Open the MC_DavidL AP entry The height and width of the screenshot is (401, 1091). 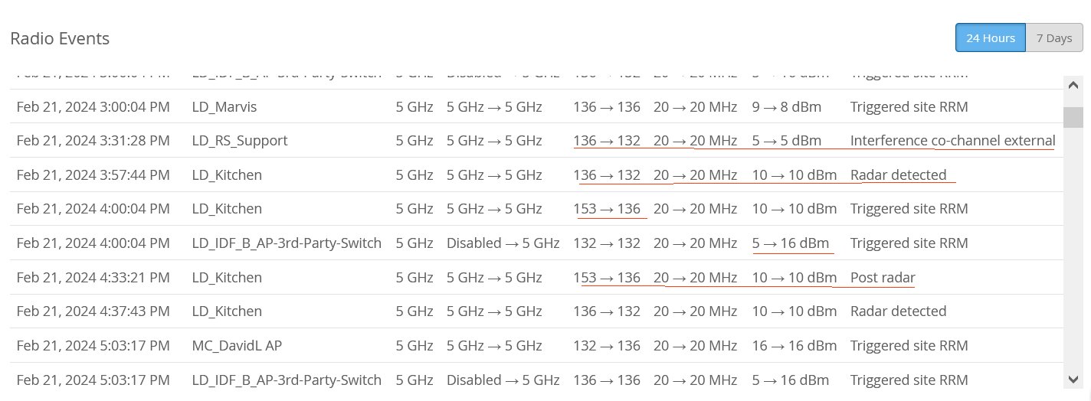click(237, 346)
